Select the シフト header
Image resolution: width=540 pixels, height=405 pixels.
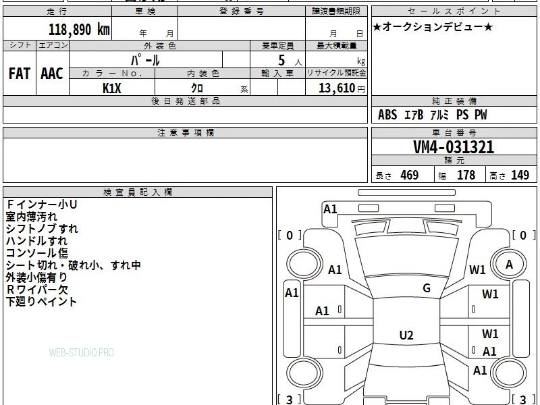20,45
